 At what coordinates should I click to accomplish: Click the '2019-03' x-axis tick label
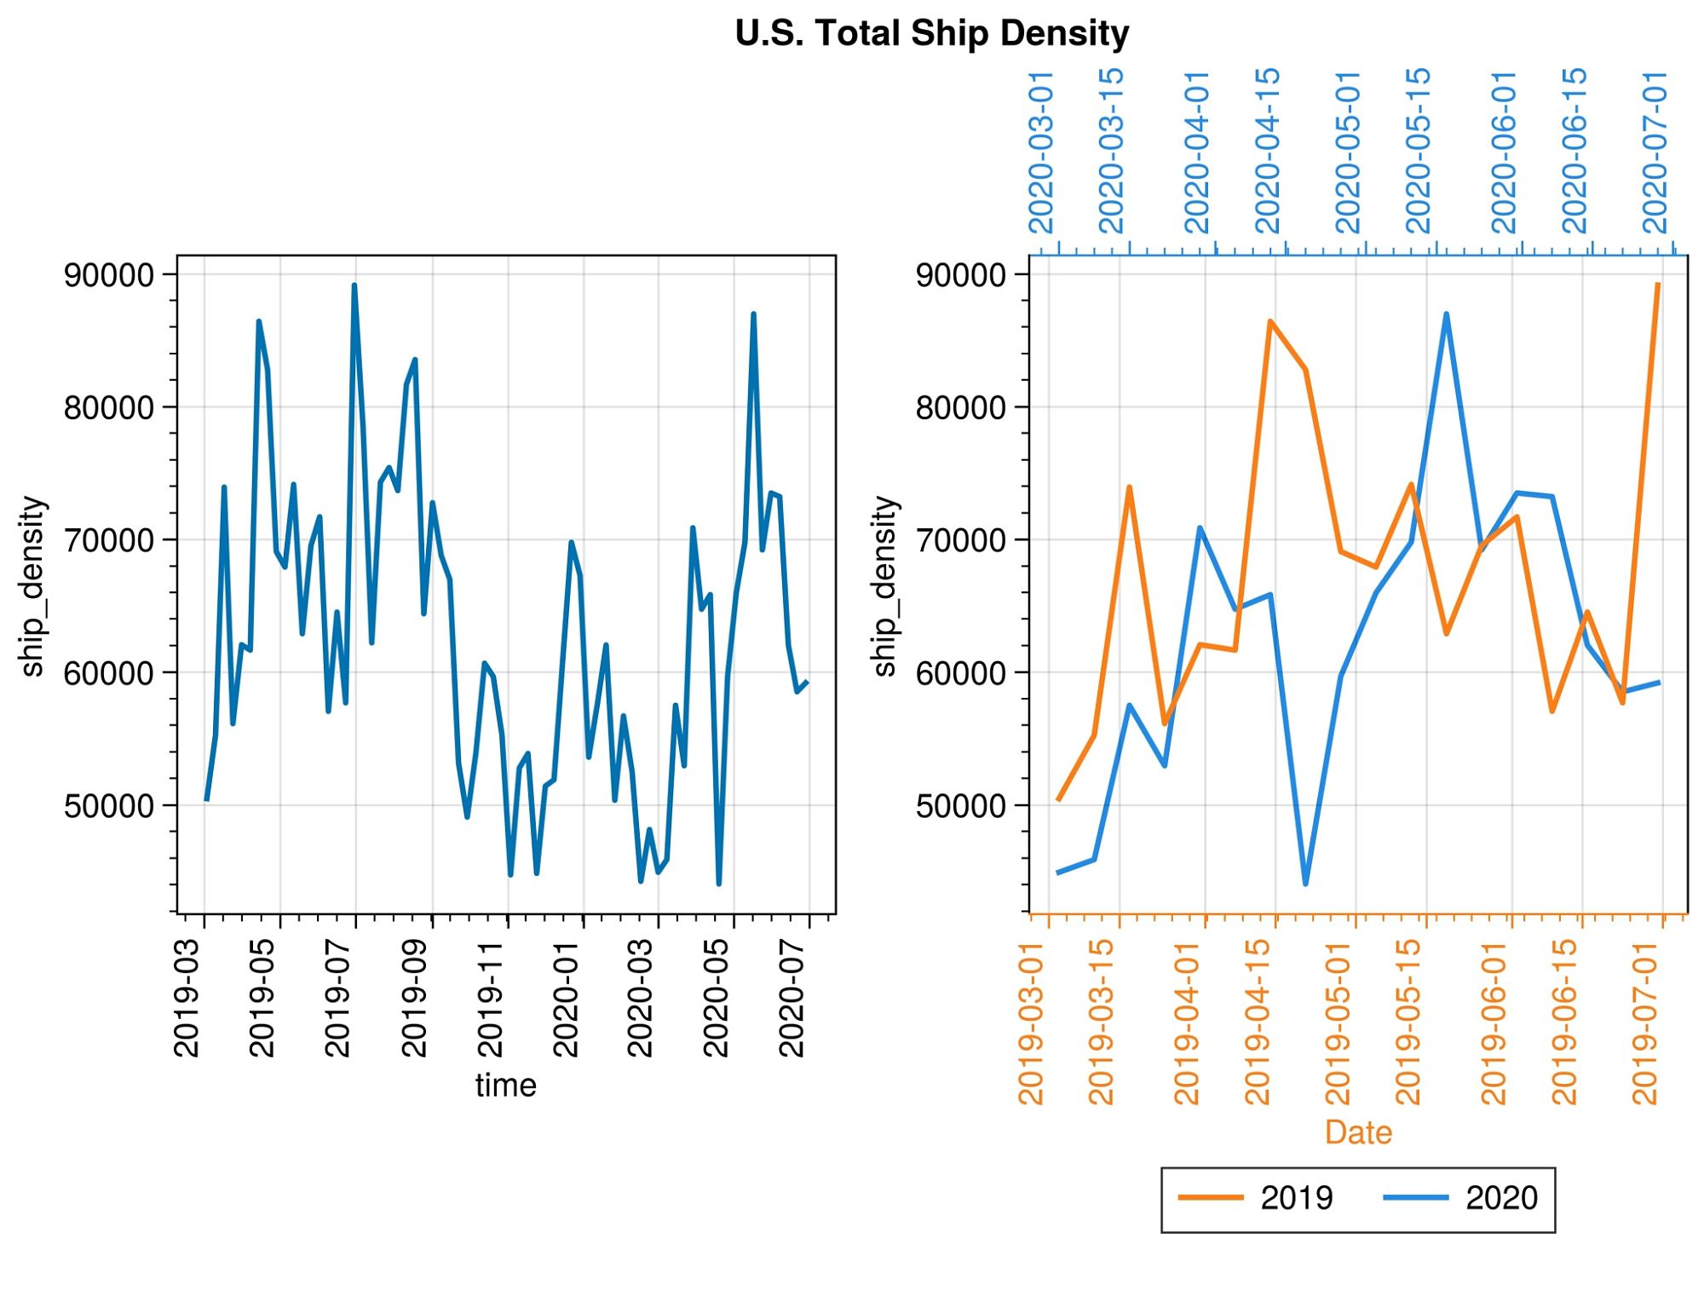[187, 998]
